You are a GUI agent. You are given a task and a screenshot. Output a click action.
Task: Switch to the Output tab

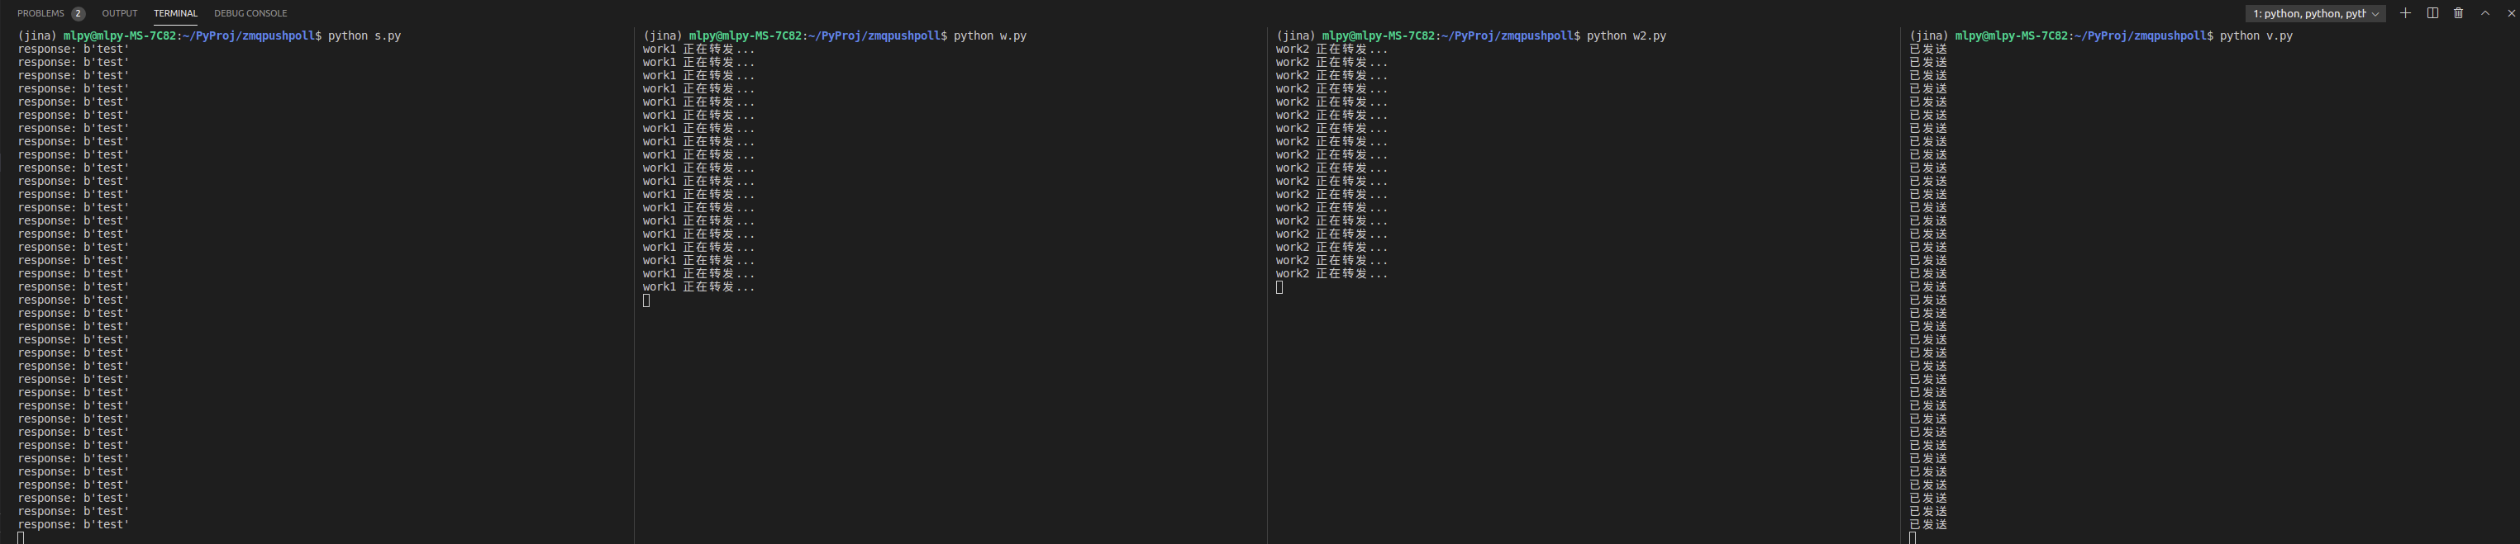click(119, 14)
